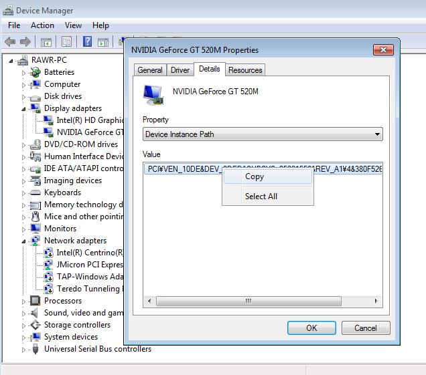Select the Network adapters label
Image resolution: width=426 pixels, height=375 pixels.
(x=75, y=241)
